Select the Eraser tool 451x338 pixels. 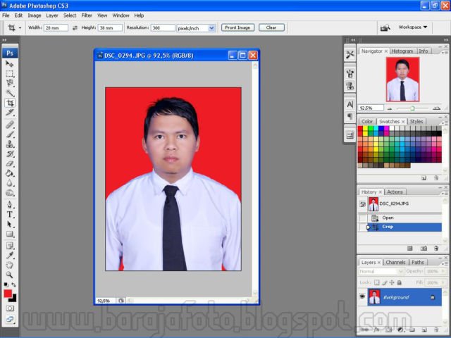(9, 163)
